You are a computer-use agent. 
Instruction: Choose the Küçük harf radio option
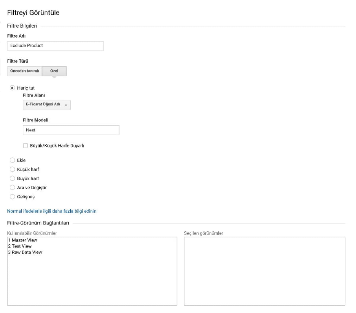(12, 169)
